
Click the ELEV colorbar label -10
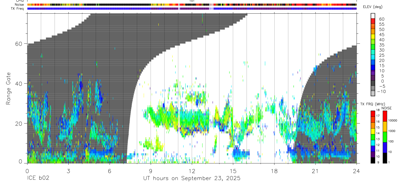pos(381,92)
